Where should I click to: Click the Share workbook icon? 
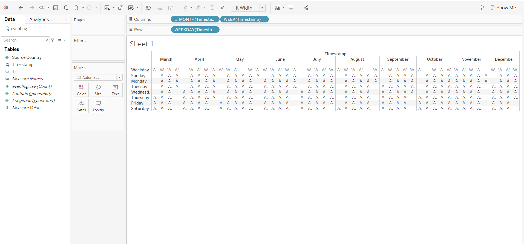306,8
